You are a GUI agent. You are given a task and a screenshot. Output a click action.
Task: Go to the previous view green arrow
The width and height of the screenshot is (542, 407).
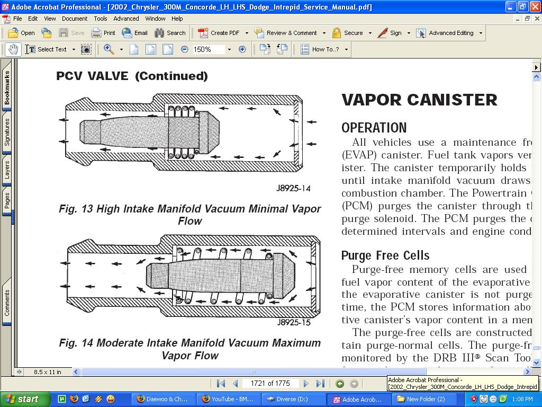click(340, 384)
